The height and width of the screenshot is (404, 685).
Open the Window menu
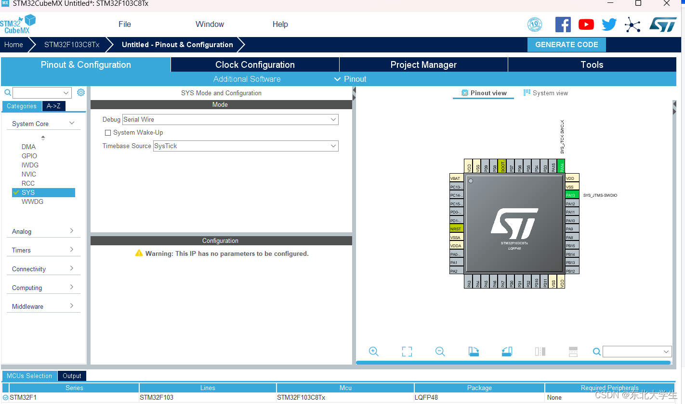pos(210,24)
